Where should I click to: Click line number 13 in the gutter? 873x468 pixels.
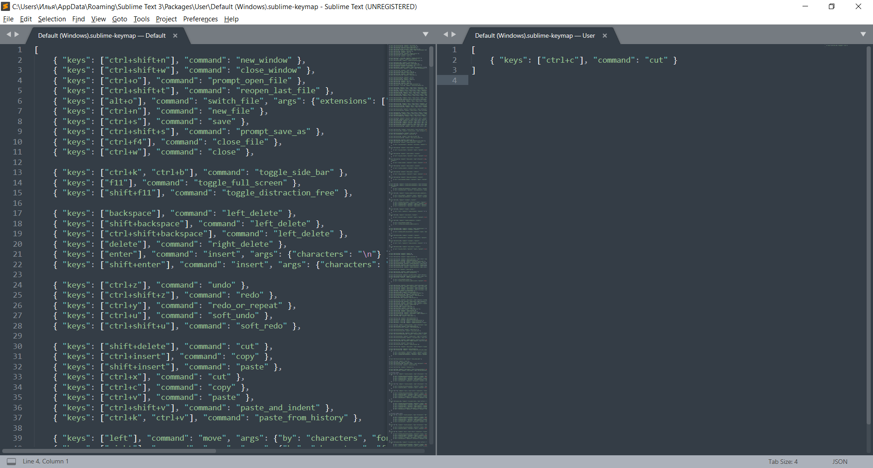pyautogui.click(x=18, y=172)
